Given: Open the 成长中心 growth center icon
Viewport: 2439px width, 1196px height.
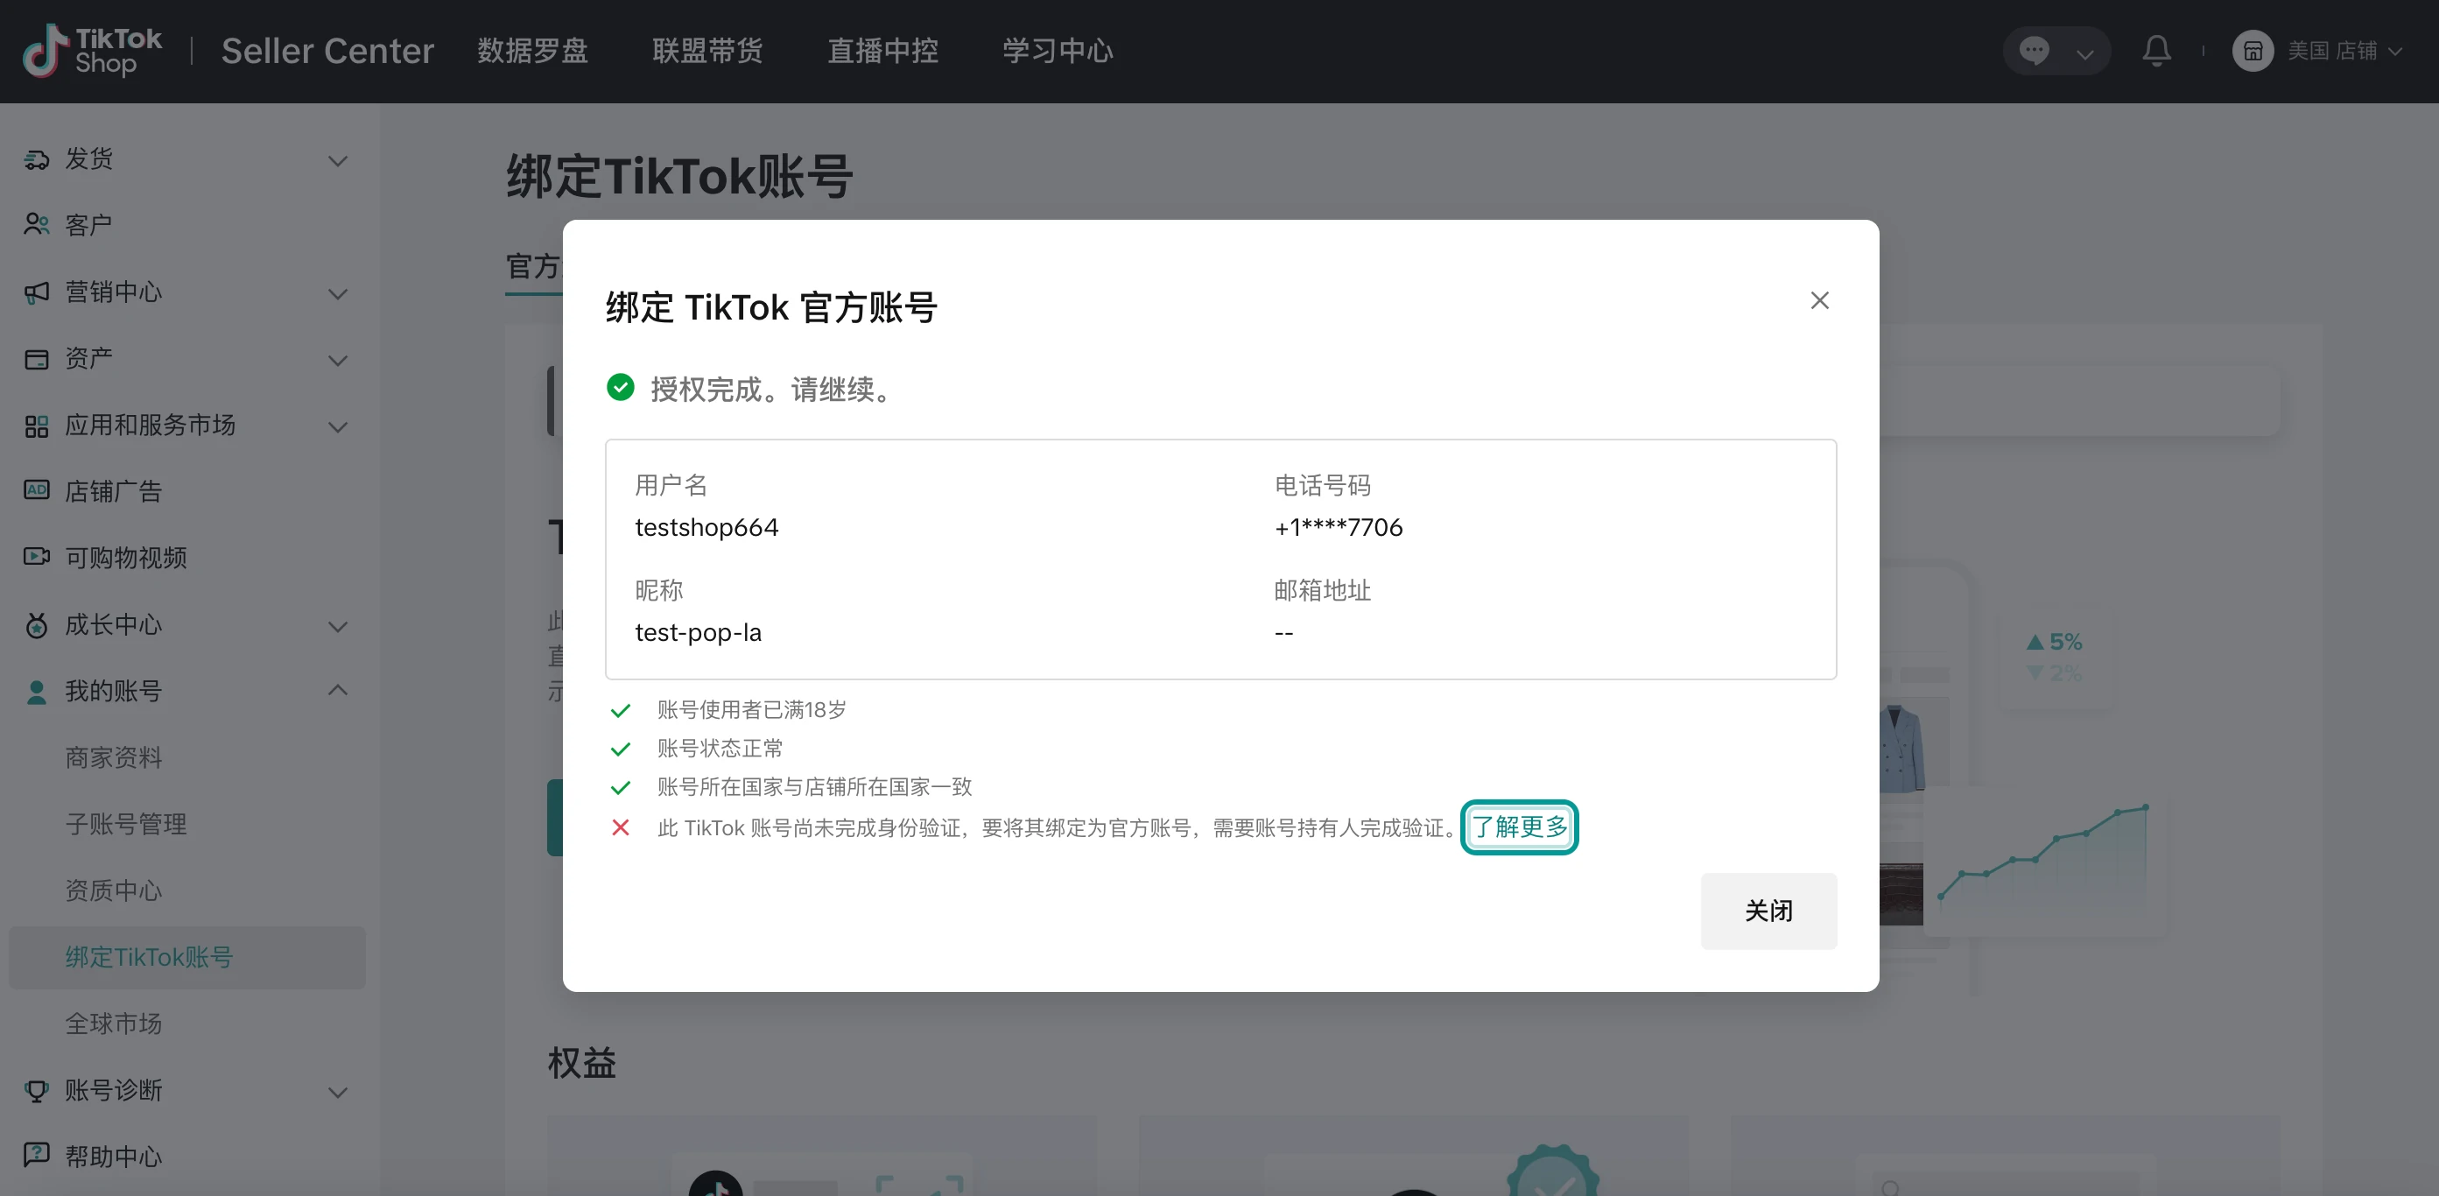Looking at the screenshot, I should click(36, 625).
